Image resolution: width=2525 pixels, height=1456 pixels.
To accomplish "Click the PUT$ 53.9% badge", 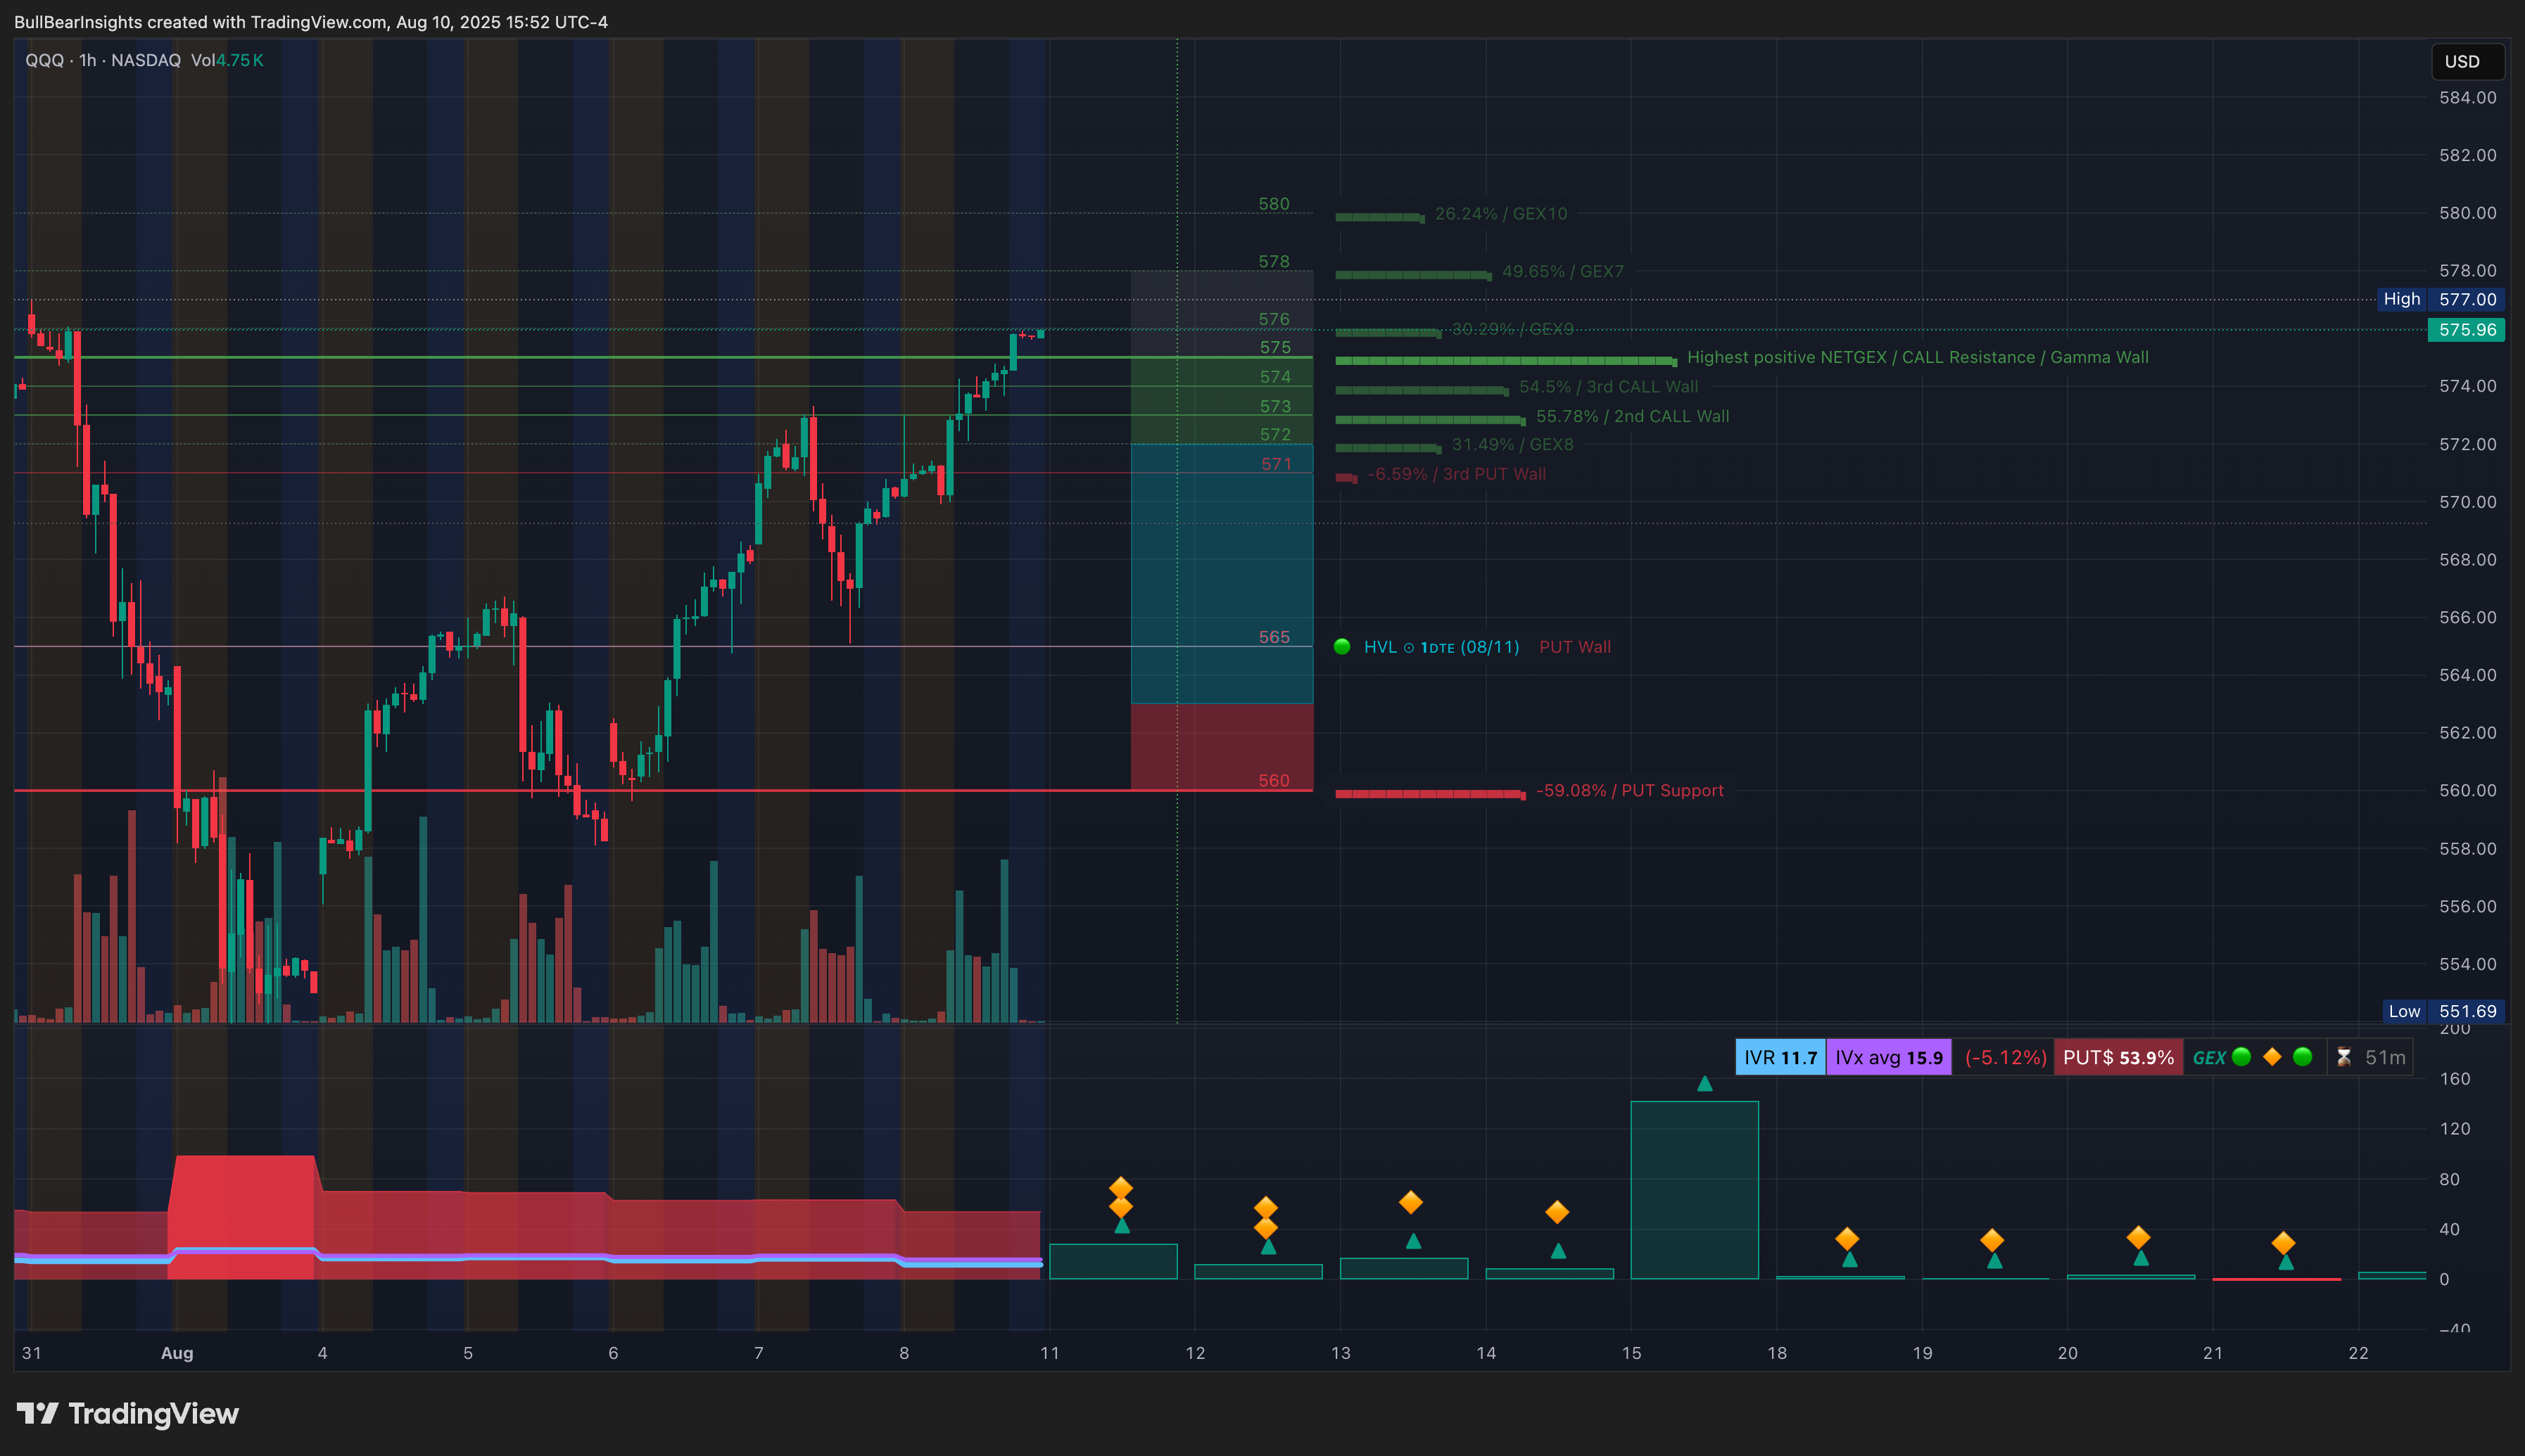I will pyautogui.click(x=2118, y=1057).
